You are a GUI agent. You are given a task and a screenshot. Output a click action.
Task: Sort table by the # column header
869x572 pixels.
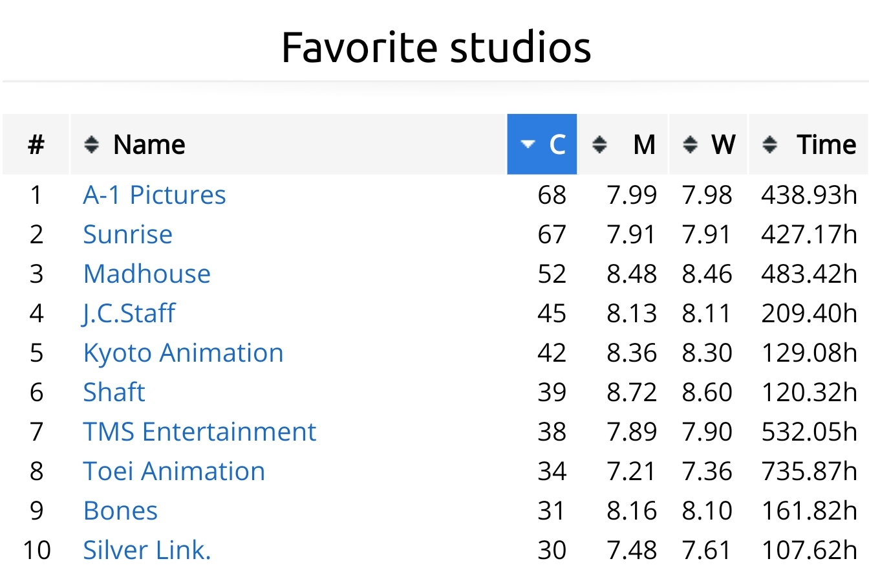tap(36, 144)
